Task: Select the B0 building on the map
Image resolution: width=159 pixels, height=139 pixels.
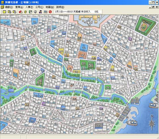Action: pos(72,85)
